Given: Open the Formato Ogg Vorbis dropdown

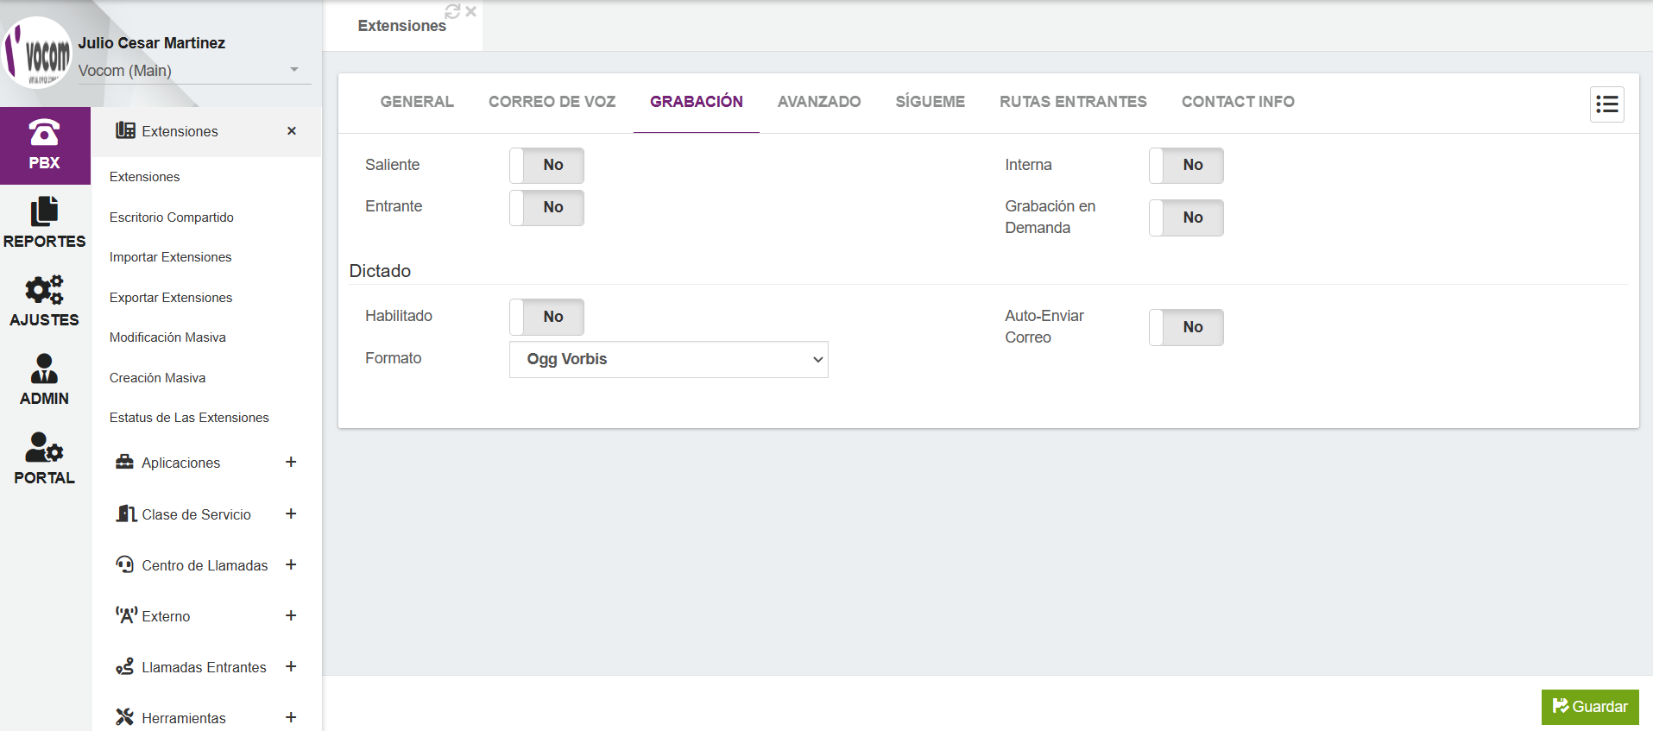Looking at the screenshot, I should 669,359.
